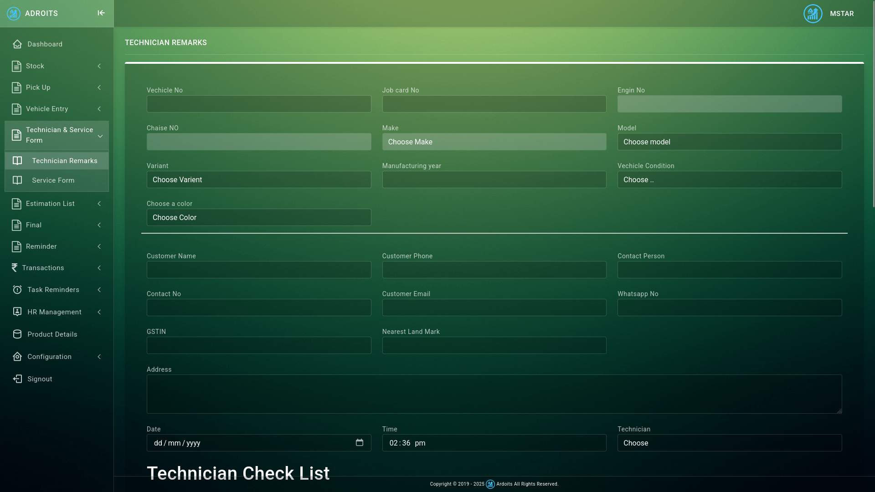Click the Dashboard home icon
The width and height of the screenshot is (875, 492).
click(x=17, y=44)
